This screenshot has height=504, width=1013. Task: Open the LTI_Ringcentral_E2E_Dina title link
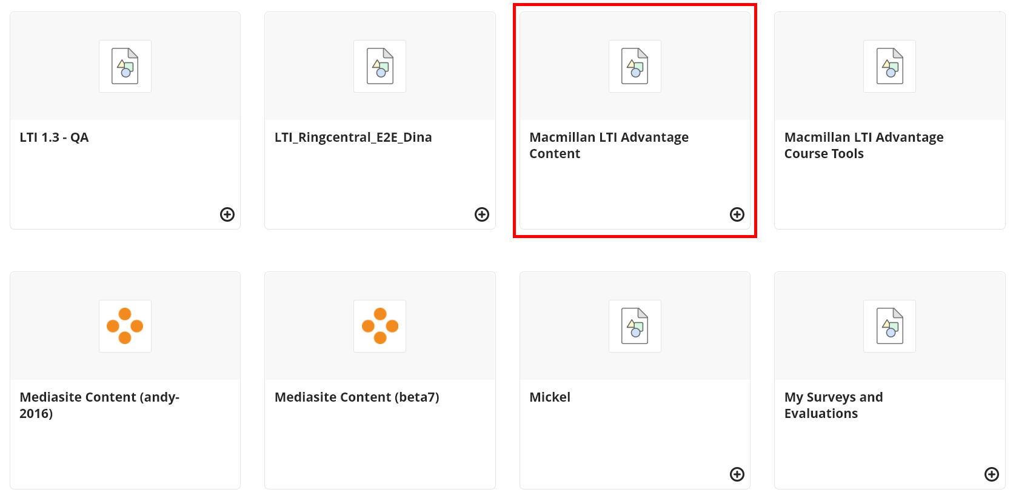point(353,138)
